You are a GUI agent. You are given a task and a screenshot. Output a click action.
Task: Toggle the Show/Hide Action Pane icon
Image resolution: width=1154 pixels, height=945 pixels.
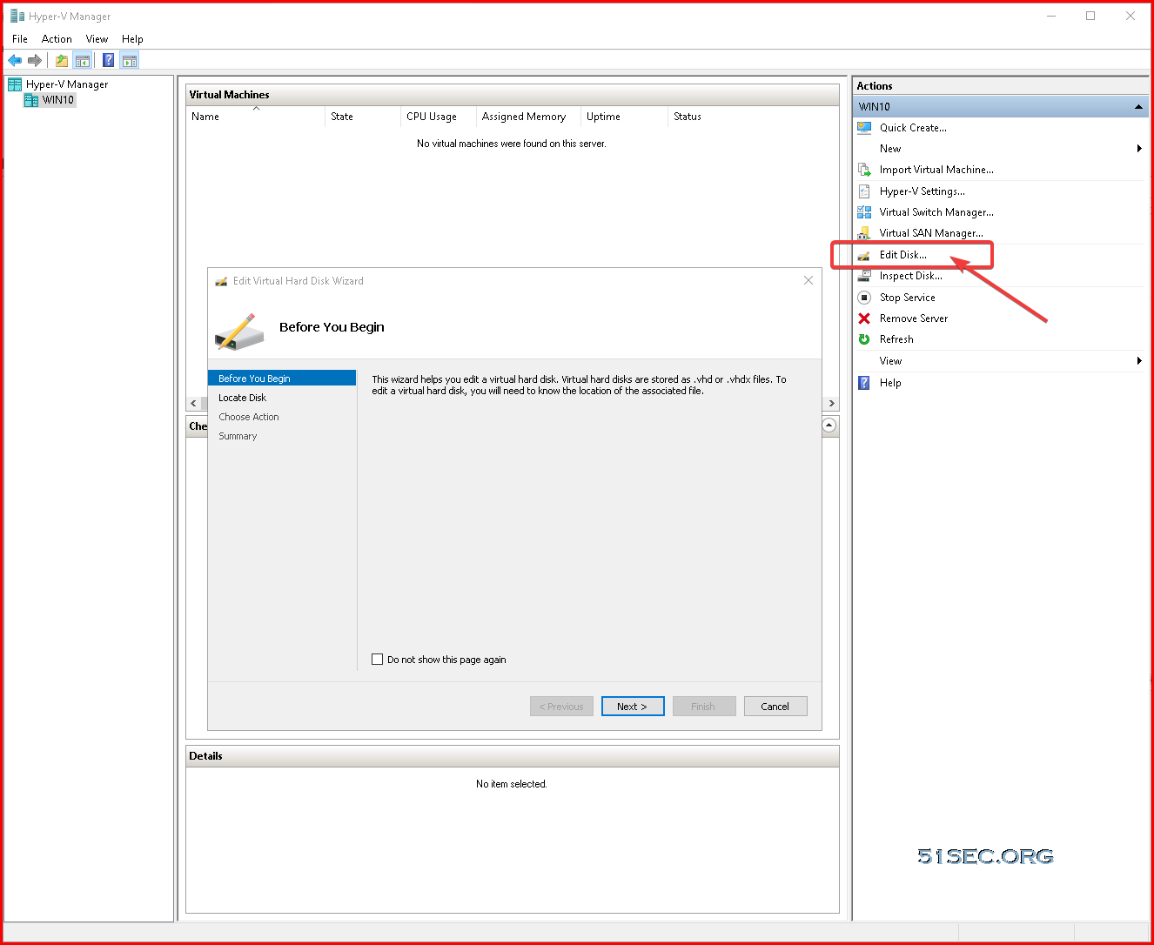click(130, 60)
